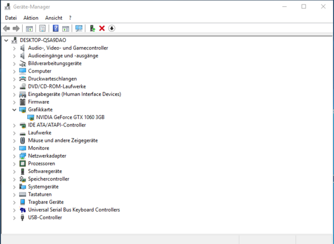Screen dimensions: 334x244
Task: Click the back arrow in toolbar
Action: coord(6,28)
